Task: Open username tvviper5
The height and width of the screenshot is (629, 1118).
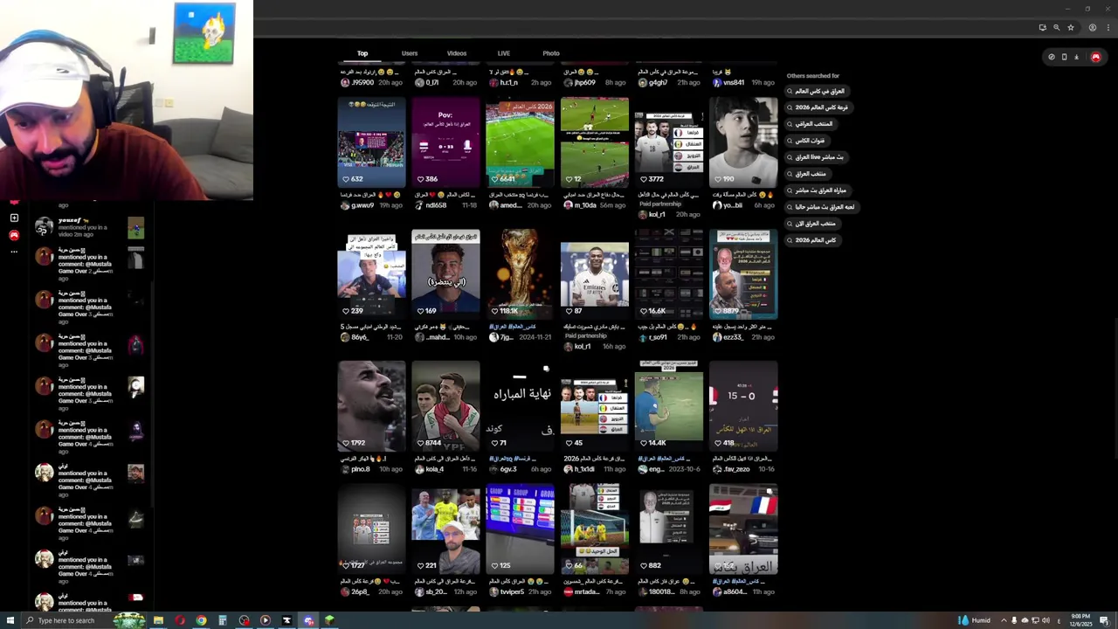Action: coord(513,591)
